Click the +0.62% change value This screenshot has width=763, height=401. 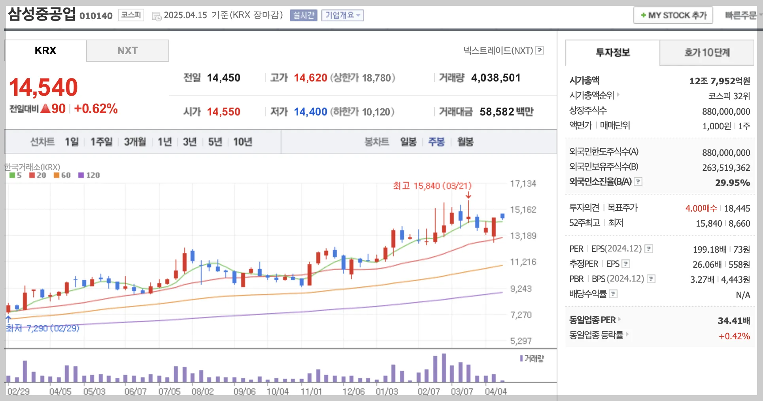[96, 108]
